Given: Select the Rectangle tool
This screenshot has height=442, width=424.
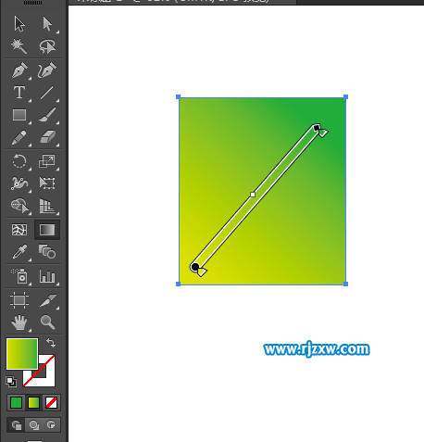Looking at the screenshot, I should click(x=19, y=115).
